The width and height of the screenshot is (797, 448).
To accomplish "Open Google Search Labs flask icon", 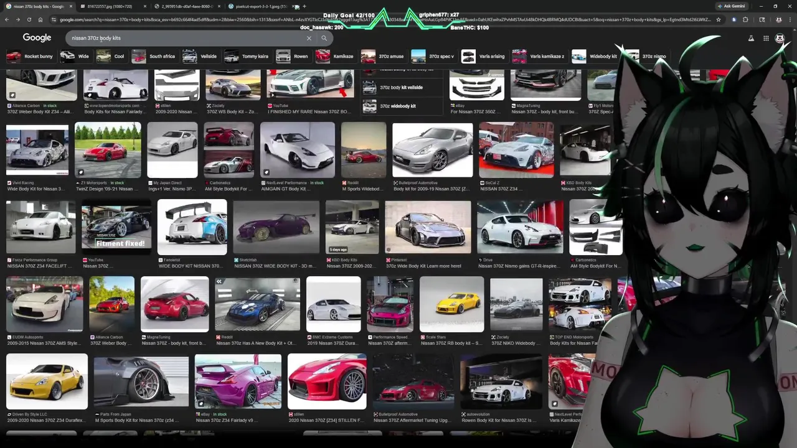I will [x=751, y=38].
